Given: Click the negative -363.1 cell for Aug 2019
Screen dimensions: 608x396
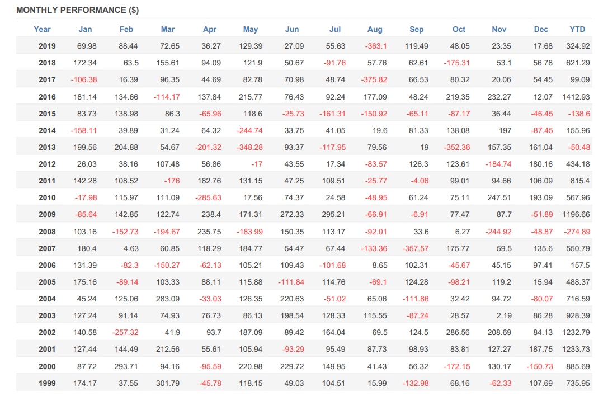Looking at the screenshot, I should pos(376,46).
